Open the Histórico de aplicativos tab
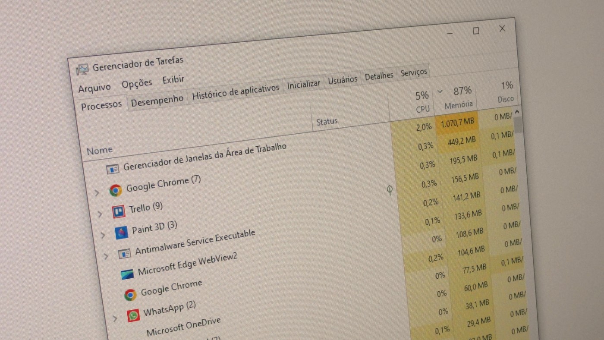 (x=236, y=91)
